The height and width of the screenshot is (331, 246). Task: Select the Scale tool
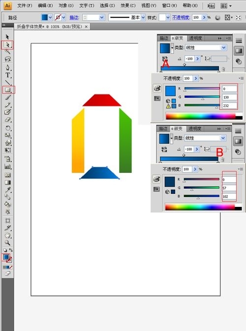[x=7, y=135]
